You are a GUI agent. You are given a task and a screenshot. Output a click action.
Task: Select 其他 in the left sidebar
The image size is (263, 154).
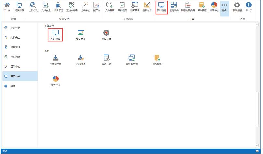pos(13,86)
